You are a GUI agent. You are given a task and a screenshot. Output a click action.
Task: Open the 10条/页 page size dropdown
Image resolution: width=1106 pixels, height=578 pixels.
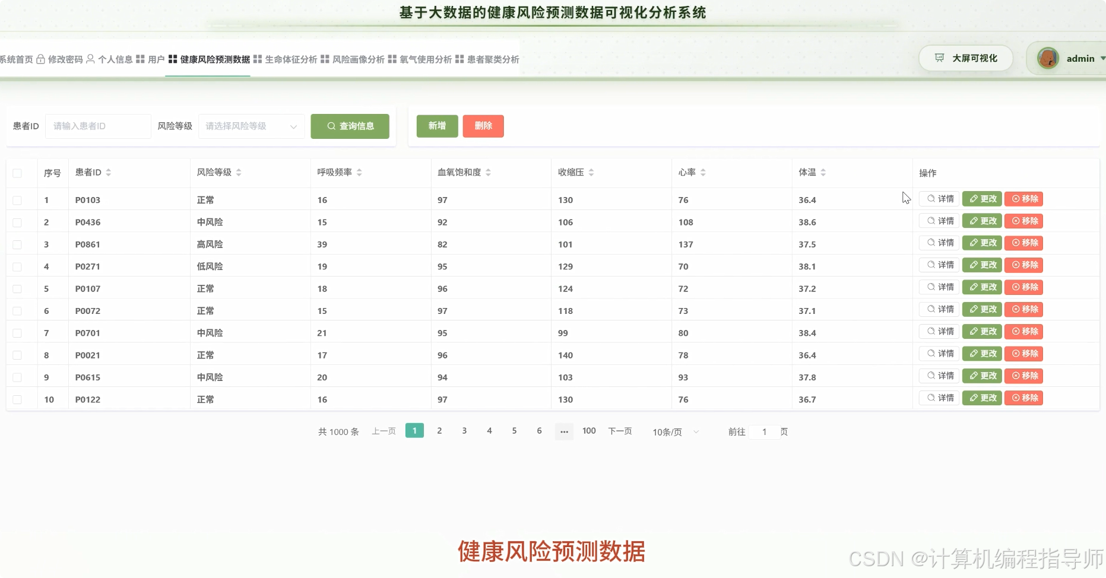click(674, 432)
